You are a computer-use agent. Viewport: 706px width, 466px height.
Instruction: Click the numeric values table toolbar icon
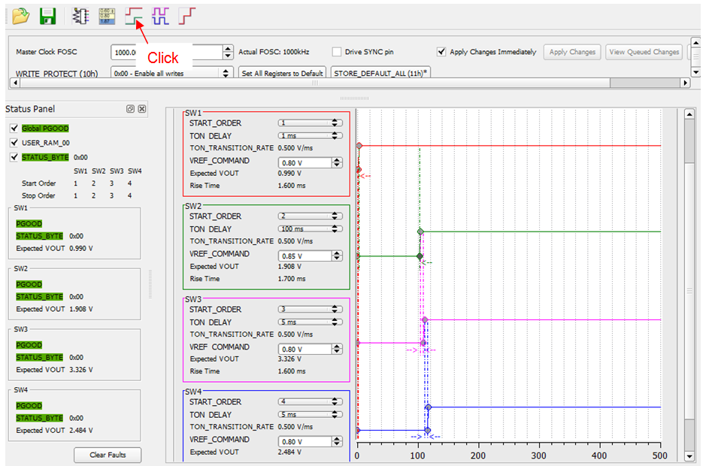tap(107, 16)
